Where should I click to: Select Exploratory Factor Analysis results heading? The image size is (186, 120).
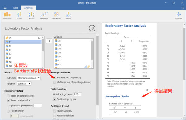[x=126, y=26]
